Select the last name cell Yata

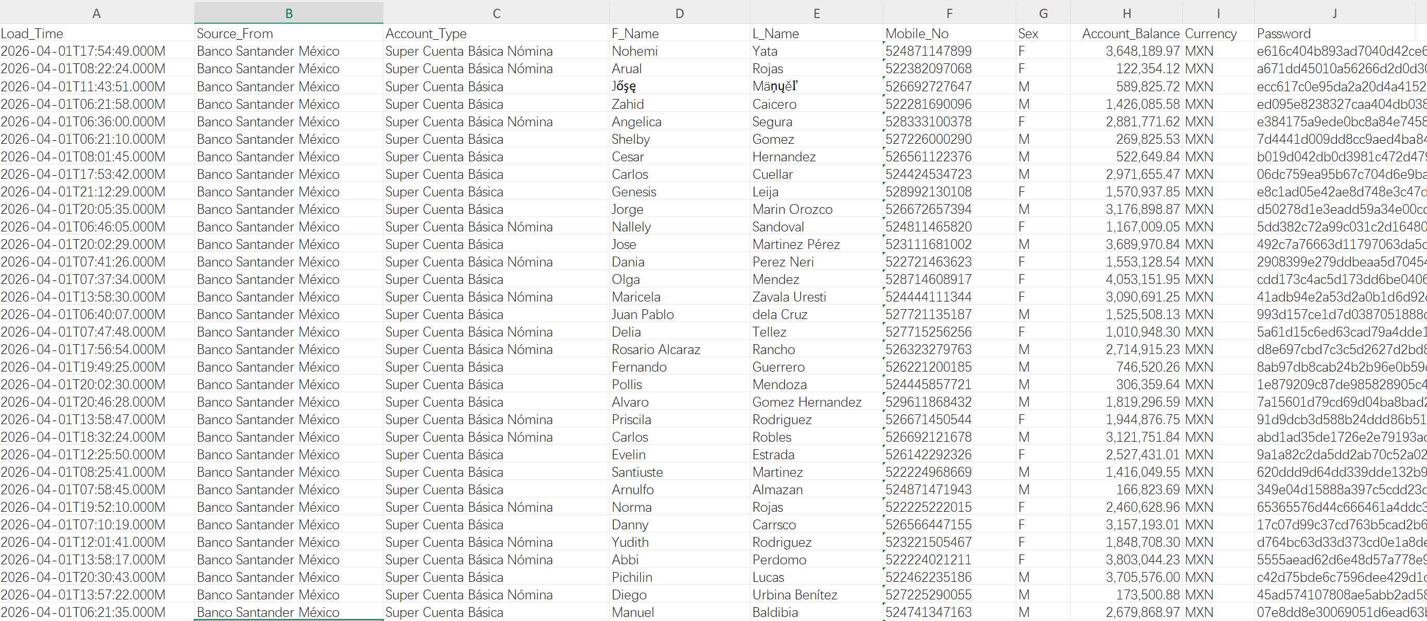[816, 51]
